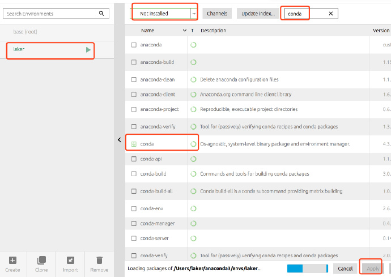
Task: Check the anaconda-client package checkbox
Action: coord(134,95)
